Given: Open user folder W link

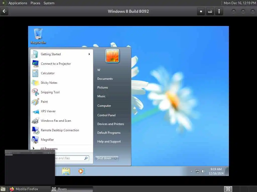Looking at the screenshot, I should tap(99, 70).
